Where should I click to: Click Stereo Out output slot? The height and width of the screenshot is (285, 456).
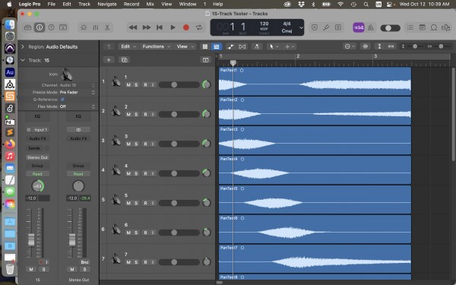tap(37, 157)
